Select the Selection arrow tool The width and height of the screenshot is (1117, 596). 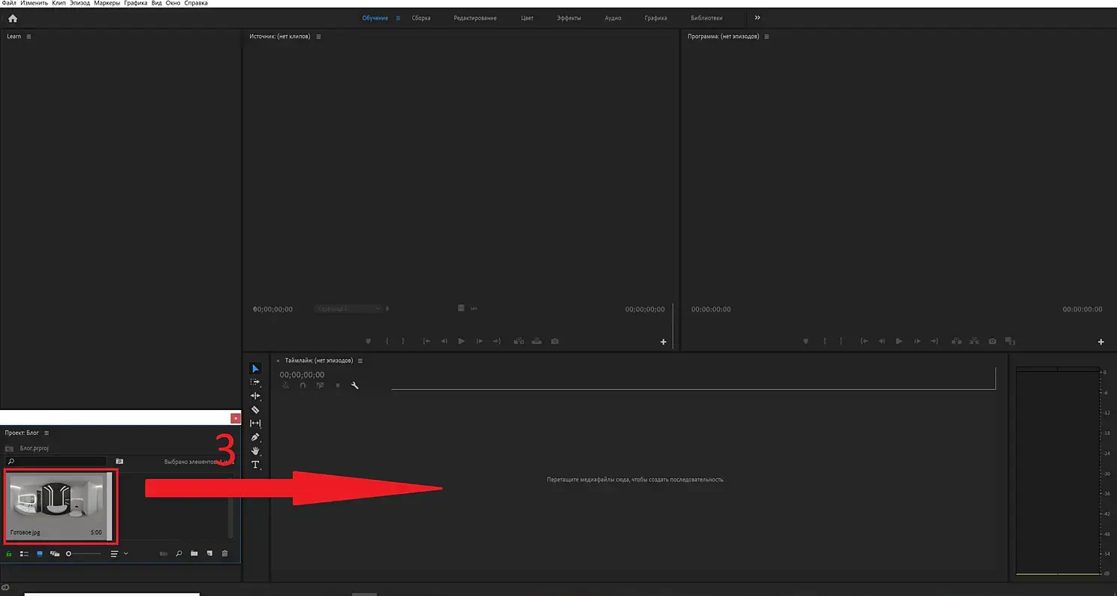[x=255, y=368]
